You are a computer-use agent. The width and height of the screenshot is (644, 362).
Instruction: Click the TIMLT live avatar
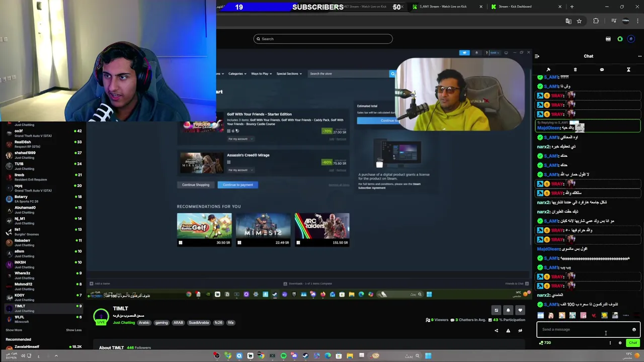pyautogui.click(x=101, y=317)
